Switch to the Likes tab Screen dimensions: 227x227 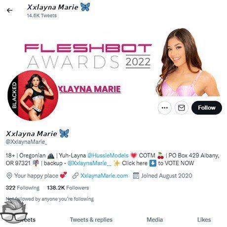click(x=204, y=220)
